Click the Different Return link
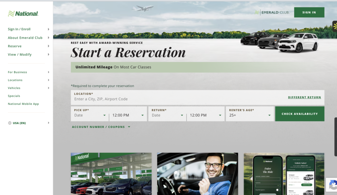337x195 pixels. pos(304,97)
